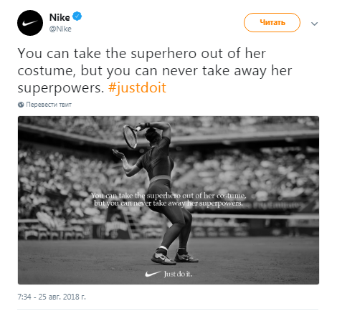Follow Nike with the Читать button
The height and width of the screenshot is (311, 337).
click(272, 22)
